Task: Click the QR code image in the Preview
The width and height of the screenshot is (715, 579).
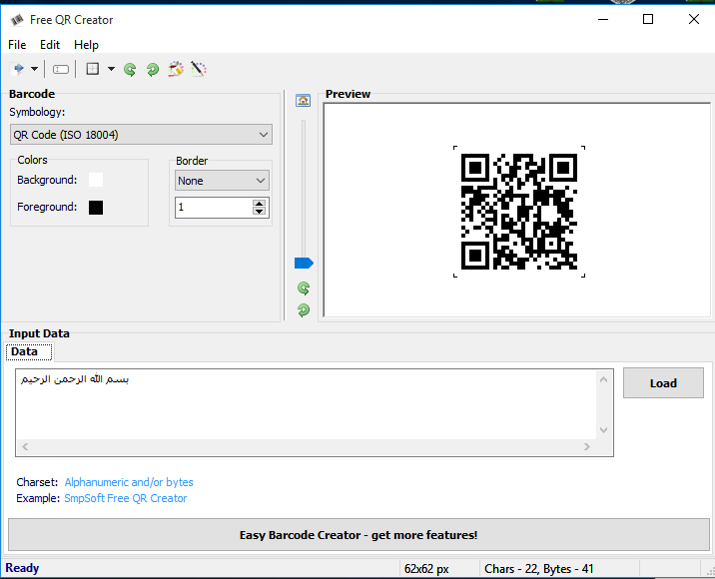Action: (x=519, y=212)
